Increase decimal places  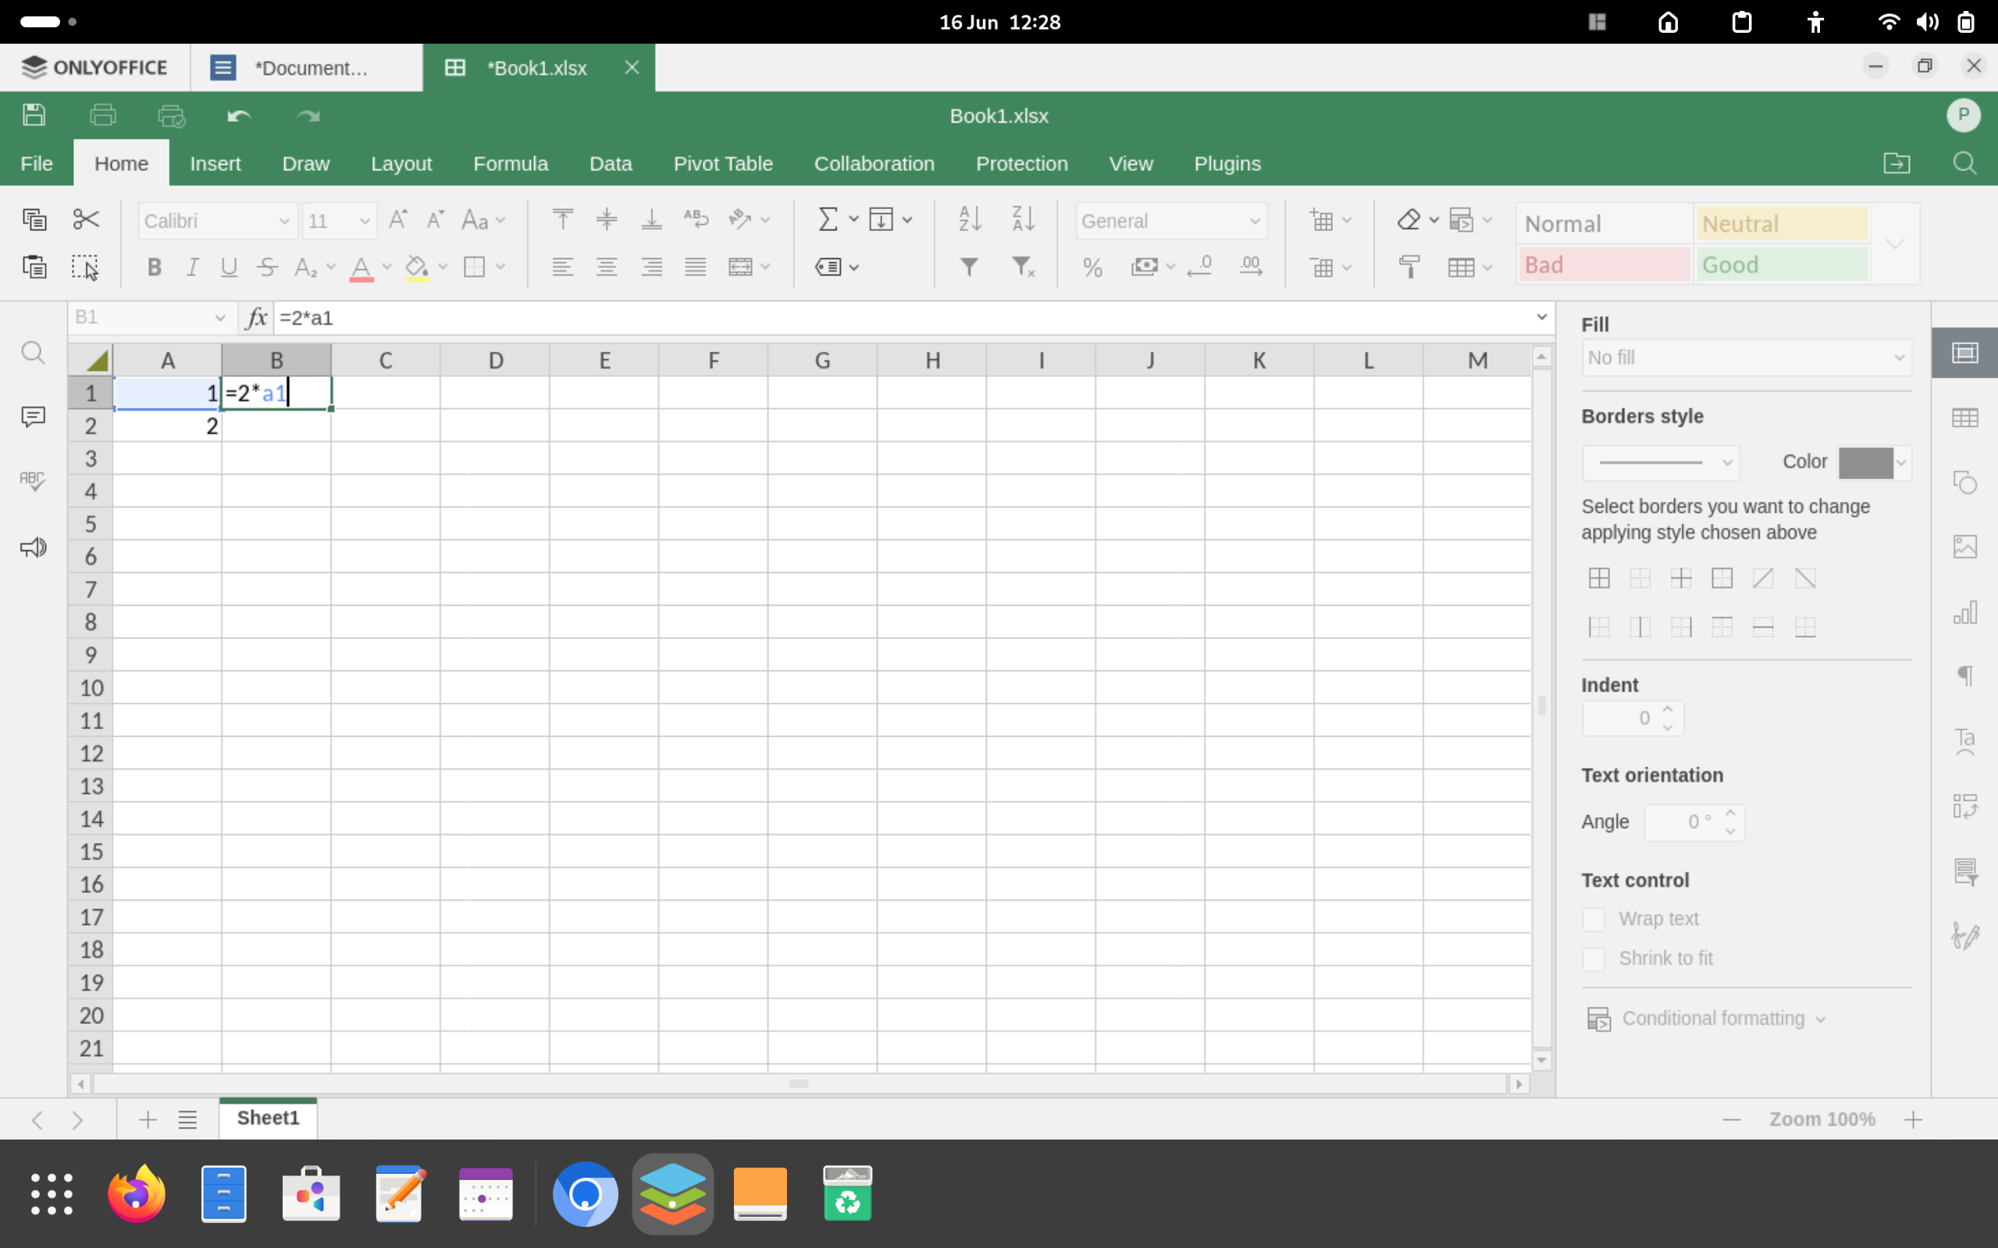[1251, 266]
